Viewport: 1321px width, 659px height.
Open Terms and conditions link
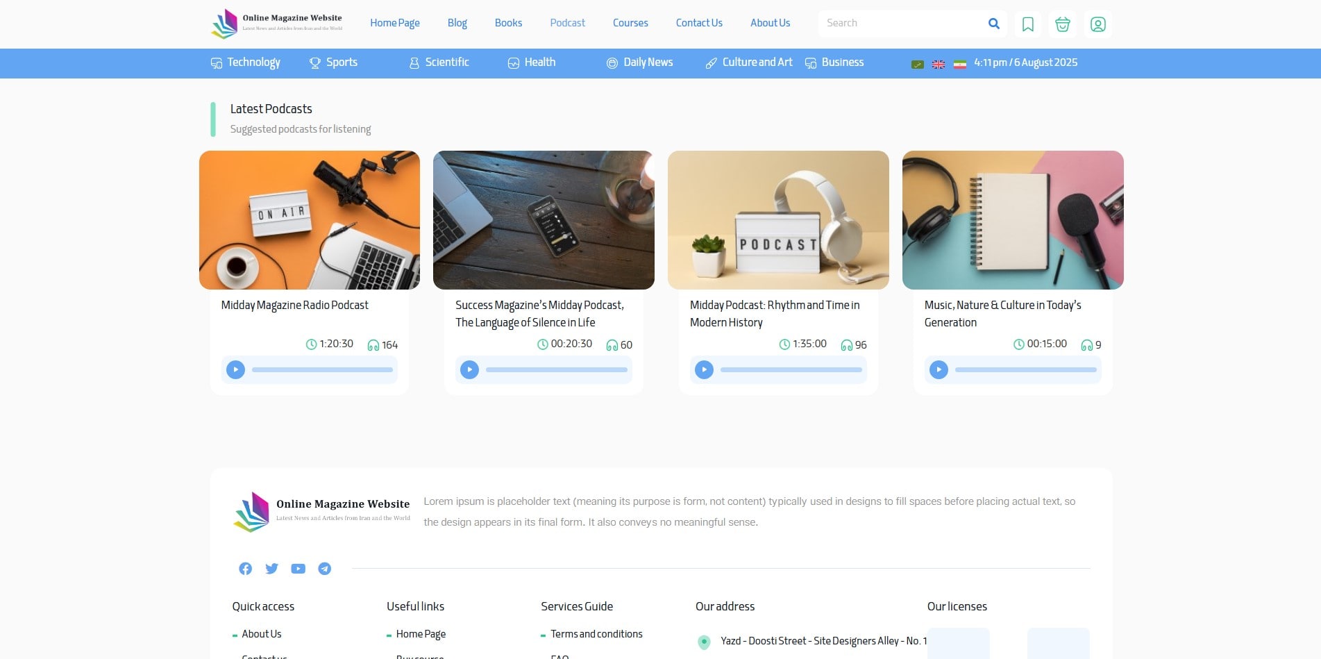(596, 634)
